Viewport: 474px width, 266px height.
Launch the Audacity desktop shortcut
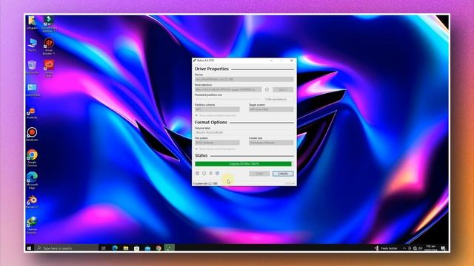point(32,113)
